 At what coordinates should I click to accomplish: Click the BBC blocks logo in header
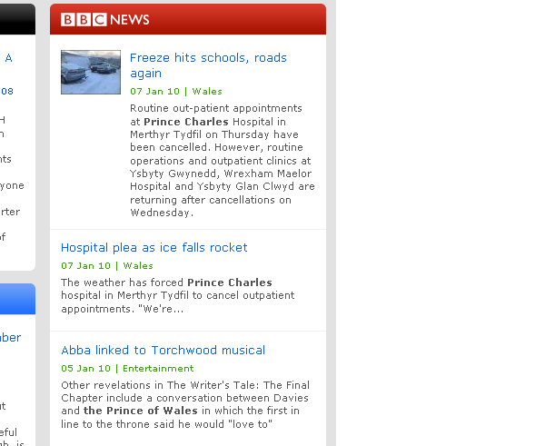coord(84,20)
